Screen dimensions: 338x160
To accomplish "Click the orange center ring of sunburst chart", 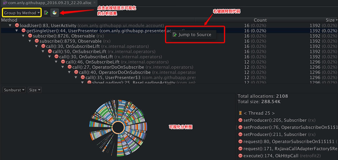I will click(x=119, y=128).
